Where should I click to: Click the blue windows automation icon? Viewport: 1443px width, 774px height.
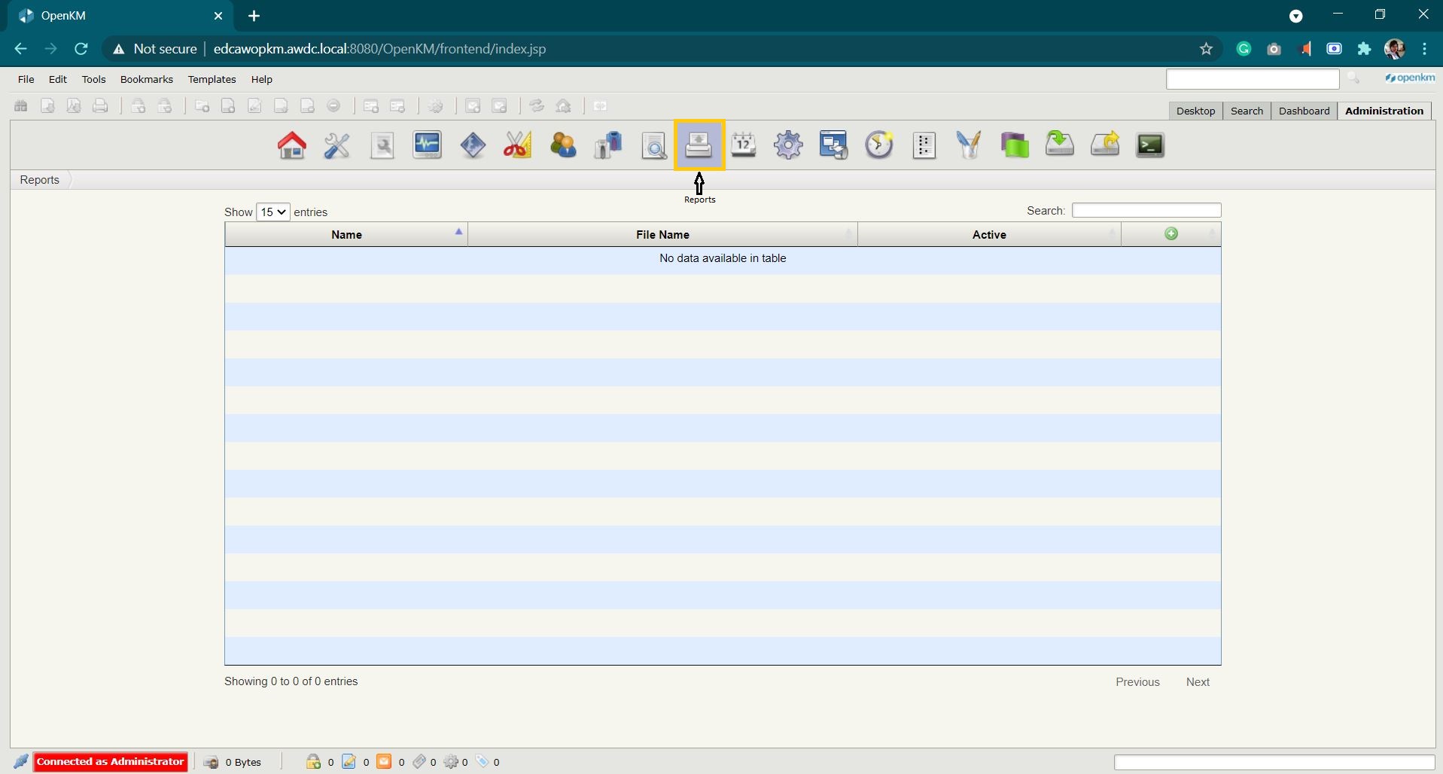834,145
